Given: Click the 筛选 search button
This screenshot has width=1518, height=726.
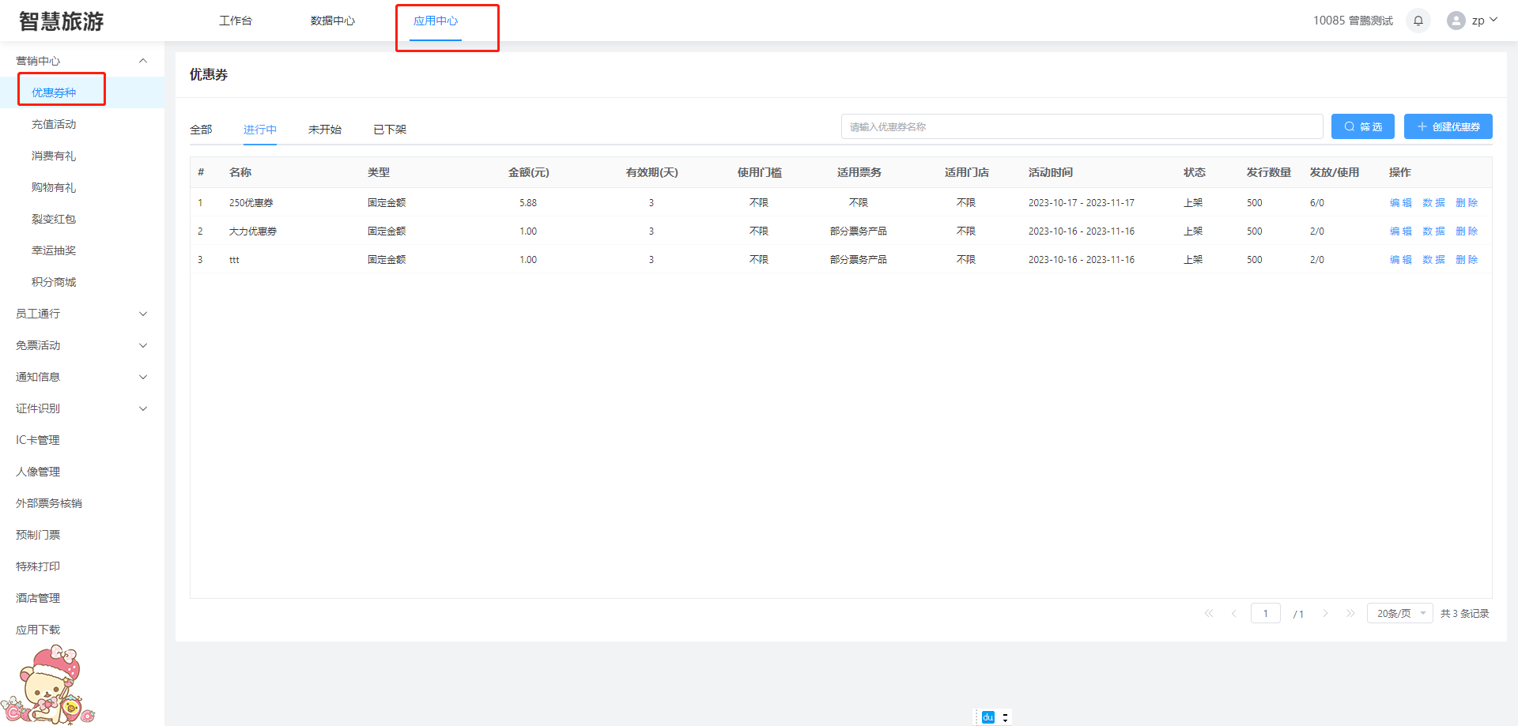Looking at the screenshot, I should tap(1362, 126).
